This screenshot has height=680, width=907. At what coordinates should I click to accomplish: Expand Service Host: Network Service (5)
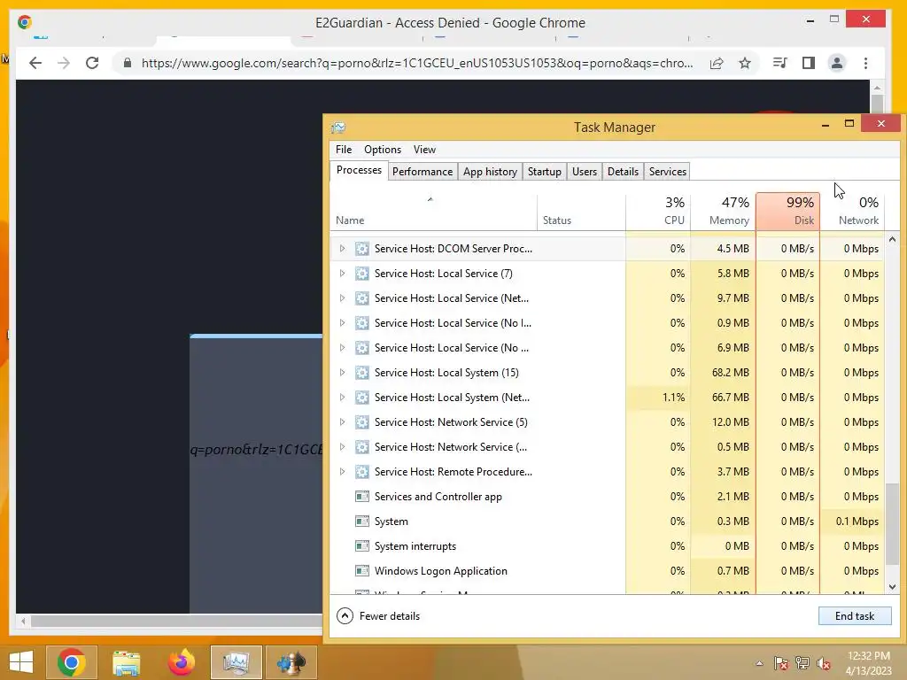point(343,422)
